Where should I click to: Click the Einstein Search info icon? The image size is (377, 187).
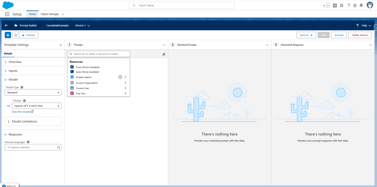click(x=120, y=77)
